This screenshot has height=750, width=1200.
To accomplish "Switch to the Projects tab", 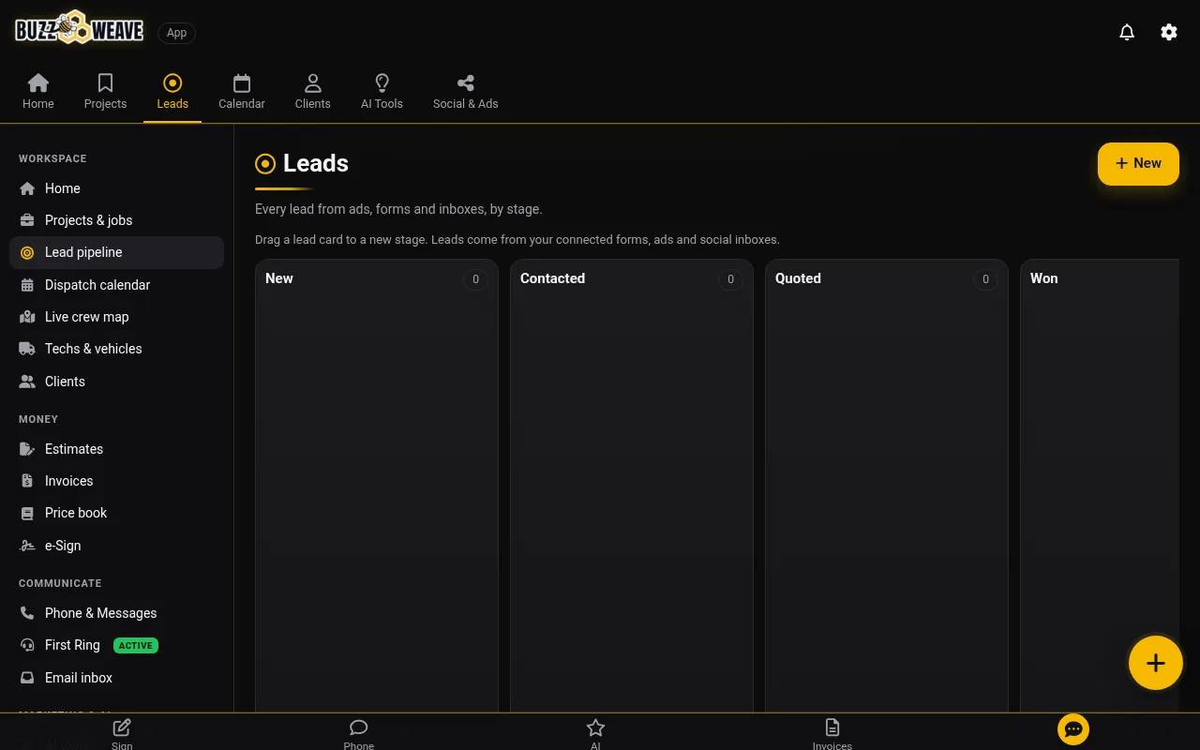I will point(105,92).
